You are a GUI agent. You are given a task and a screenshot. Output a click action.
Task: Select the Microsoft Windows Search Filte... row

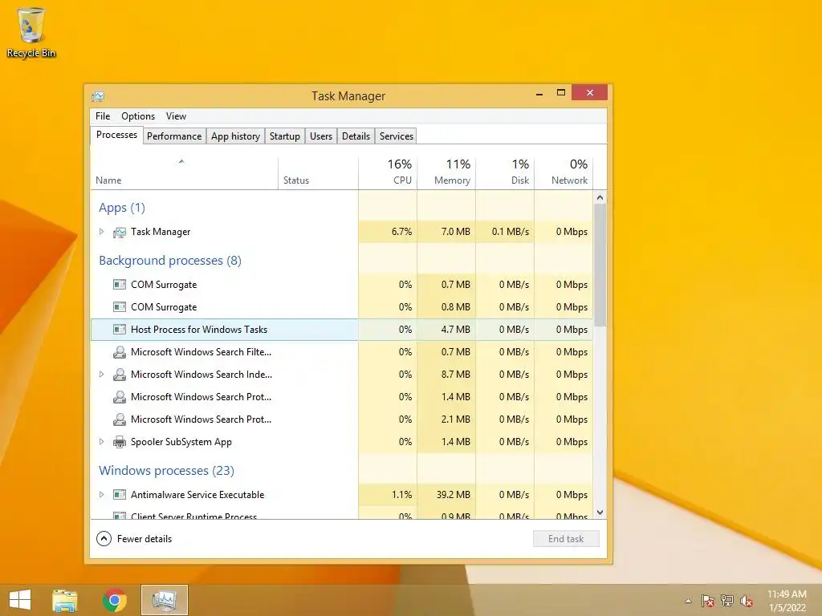342,352
